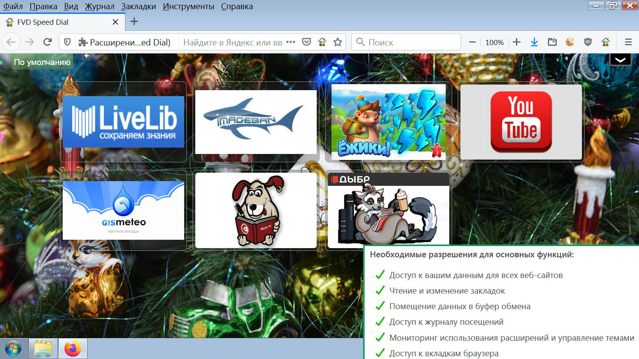639x359 pixels.
Task: Reset zoom by clicking 100%
Action: click(494, 42)
